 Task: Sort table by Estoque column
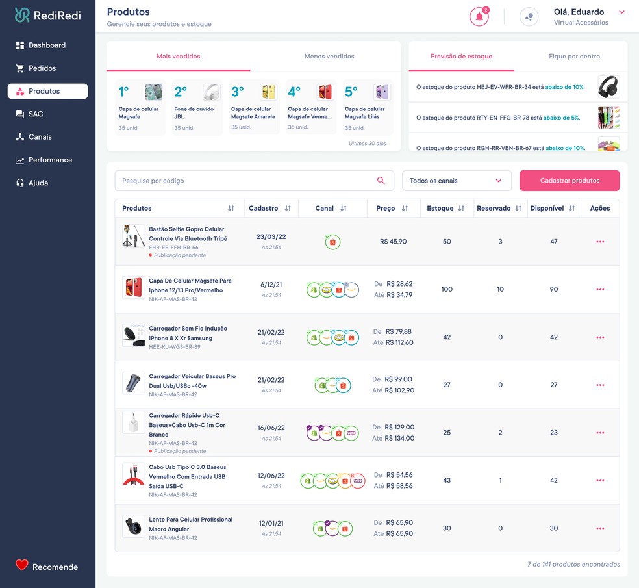tap(461, 209)
